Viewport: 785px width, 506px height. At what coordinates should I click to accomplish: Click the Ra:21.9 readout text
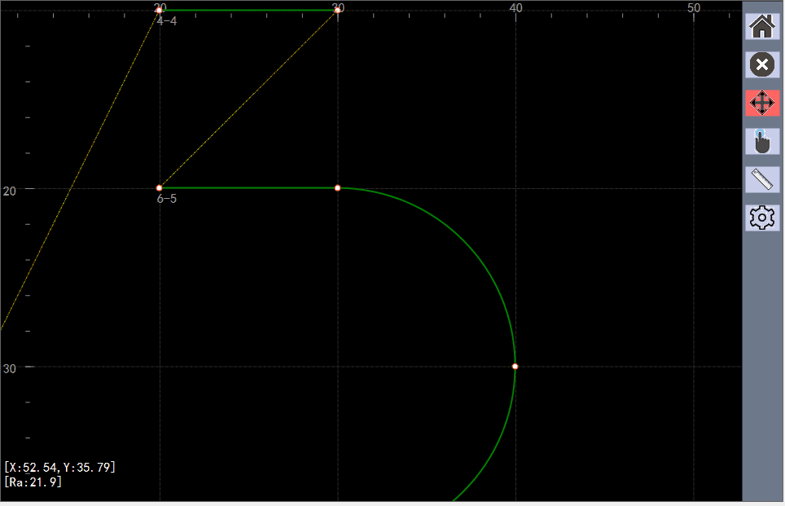pyautogui.click(x=33, y=482)
